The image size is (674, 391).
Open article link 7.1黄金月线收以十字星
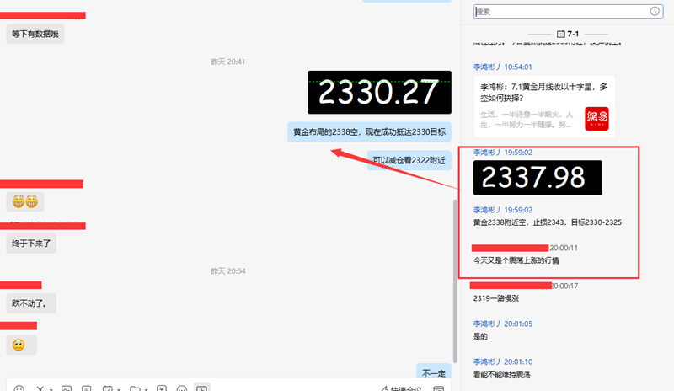[543, 93]
